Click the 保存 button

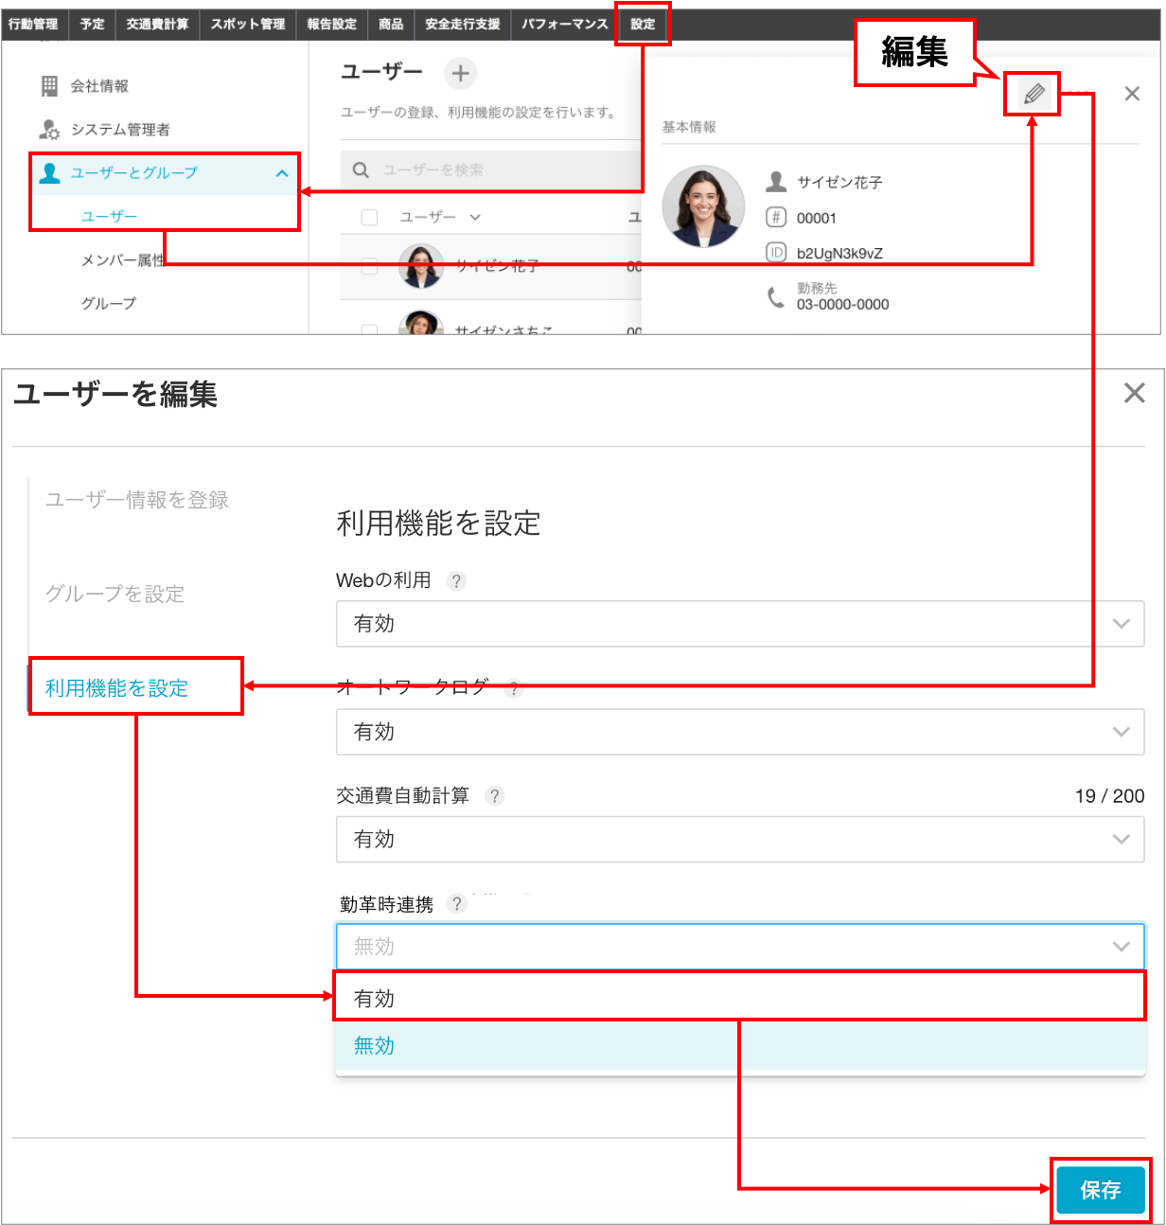[1100, 1191]
